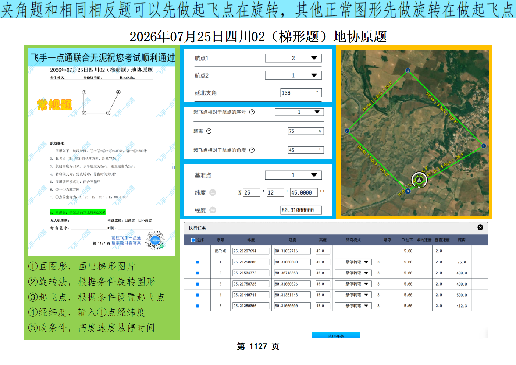Click the 执行任务 button
516x365 pixels.
tap(336, 335)
